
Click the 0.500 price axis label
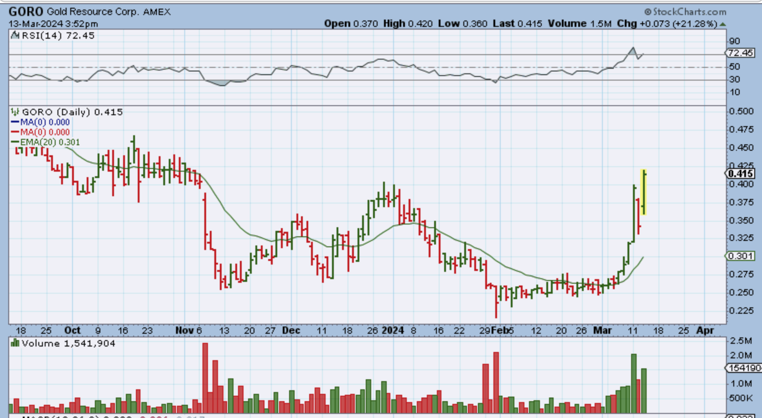click(x=741, y=111)
